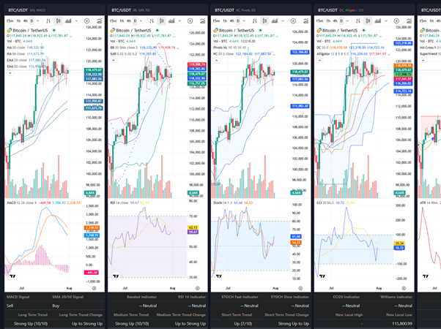This screenshot has width=441, height=329.
Task: Click RSI 14 close pane label
Action: [x=119, y=203]
